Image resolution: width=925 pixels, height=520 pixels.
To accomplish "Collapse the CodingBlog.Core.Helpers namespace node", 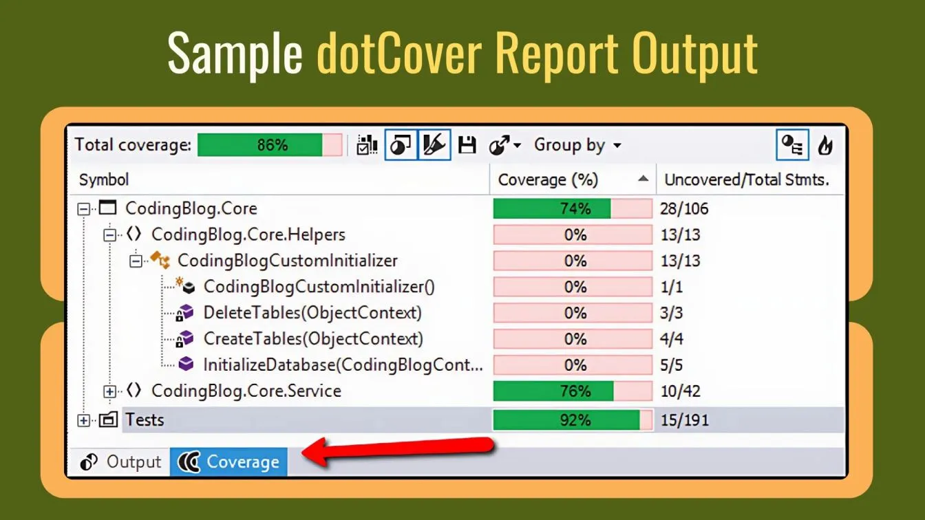I will tap(109, 235).
